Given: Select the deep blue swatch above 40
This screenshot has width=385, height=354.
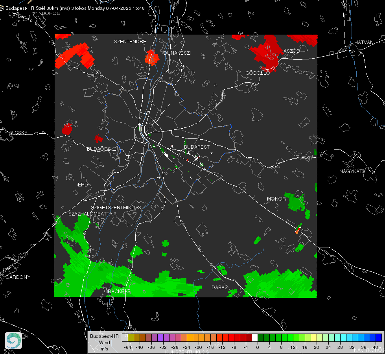Looking at the screenshot, I should (x=379, y=338).
